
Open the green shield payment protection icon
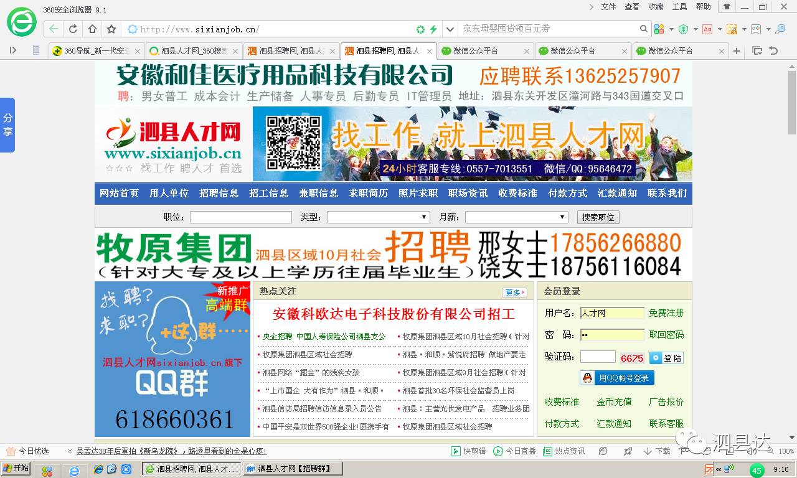[x=683, y=29]
